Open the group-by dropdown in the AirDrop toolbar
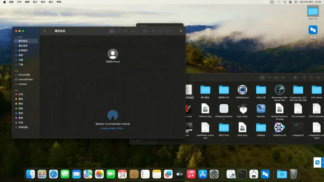The height and width of the screenshot is (182, 324). [146, 31]
